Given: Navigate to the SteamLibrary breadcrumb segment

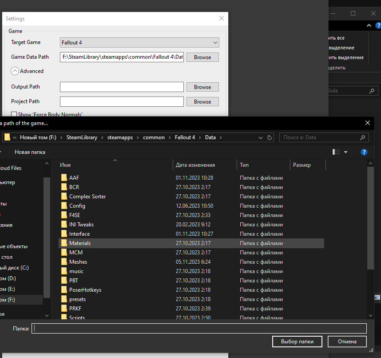Looking at the screenshot, I should [x=82, y=137].
